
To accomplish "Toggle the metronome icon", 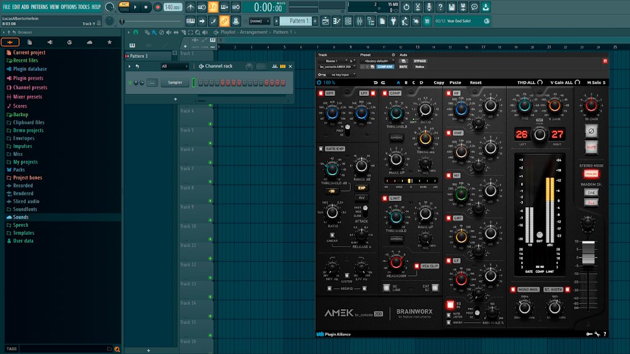I will 191,7.
